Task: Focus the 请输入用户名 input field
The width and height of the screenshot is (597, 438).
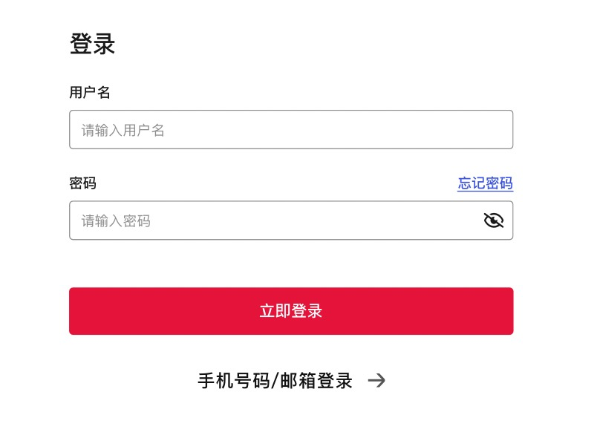Action: click(x=291, y=130)
